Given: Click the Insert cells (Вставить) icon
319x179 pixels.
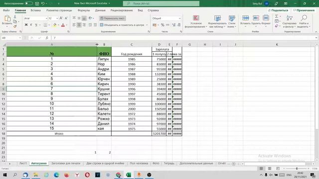Looking at the screenshot, I should coord(245,18).
